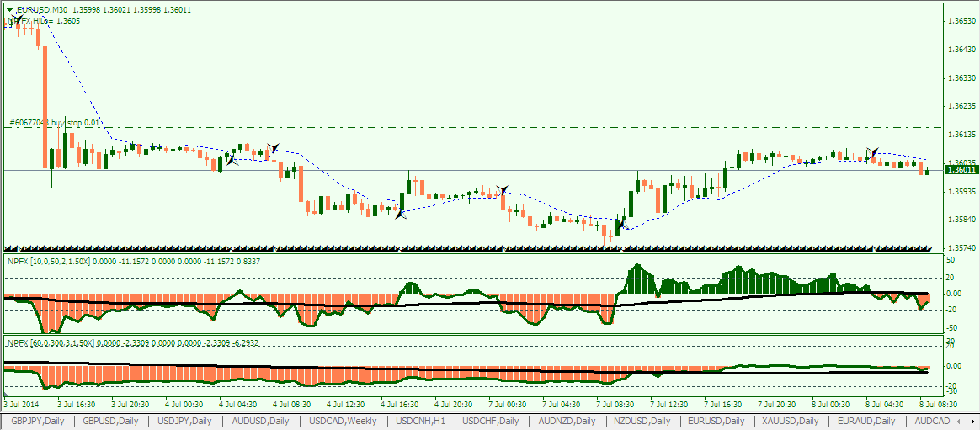This screenshot has width=980, height=430.
Task: Open the USDJPY,Daily chart tab
Action: point(184,422)
